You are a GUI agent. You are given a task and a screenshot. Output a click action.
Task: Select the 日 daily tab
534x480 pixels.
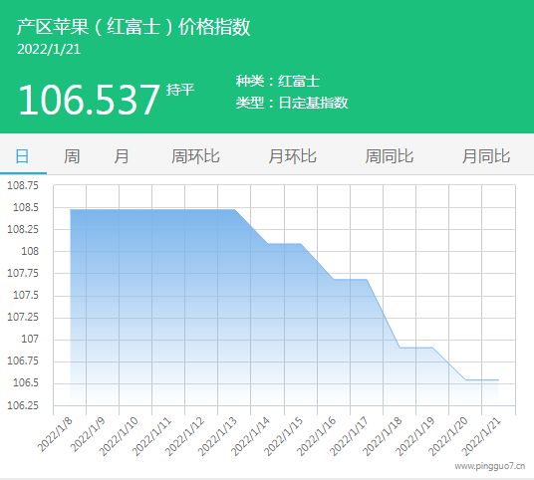pyautogui.click(x=23, y=156)
